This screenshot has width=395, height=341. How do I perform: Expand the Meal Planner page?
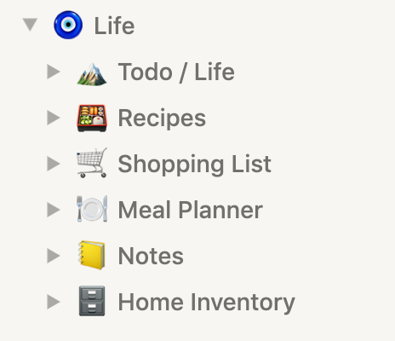click(x=54, y=210)
